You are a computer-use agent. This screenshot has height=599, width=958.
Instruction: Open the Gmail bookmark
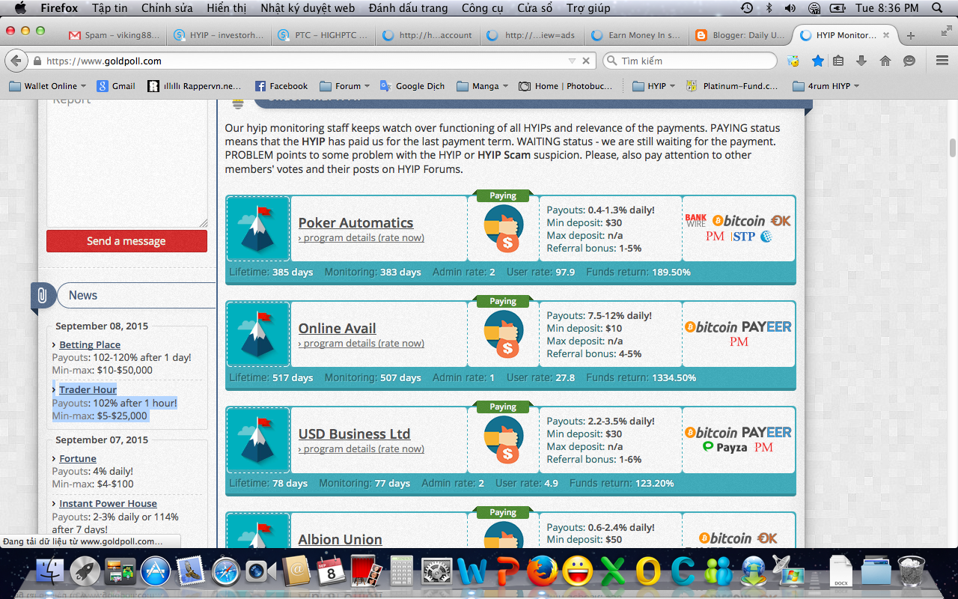(x=116, y=86)
